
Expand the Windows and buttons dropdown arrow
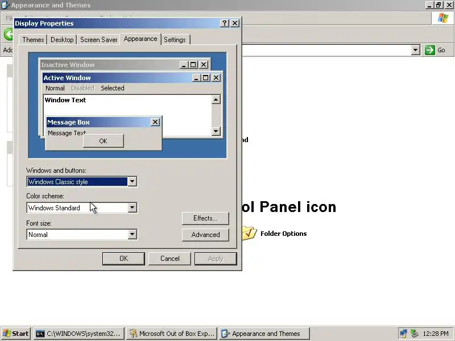click(x=132, y=182)
